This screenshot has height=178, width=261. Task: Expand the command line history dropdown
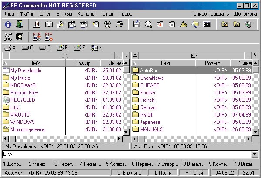point(254,154)
